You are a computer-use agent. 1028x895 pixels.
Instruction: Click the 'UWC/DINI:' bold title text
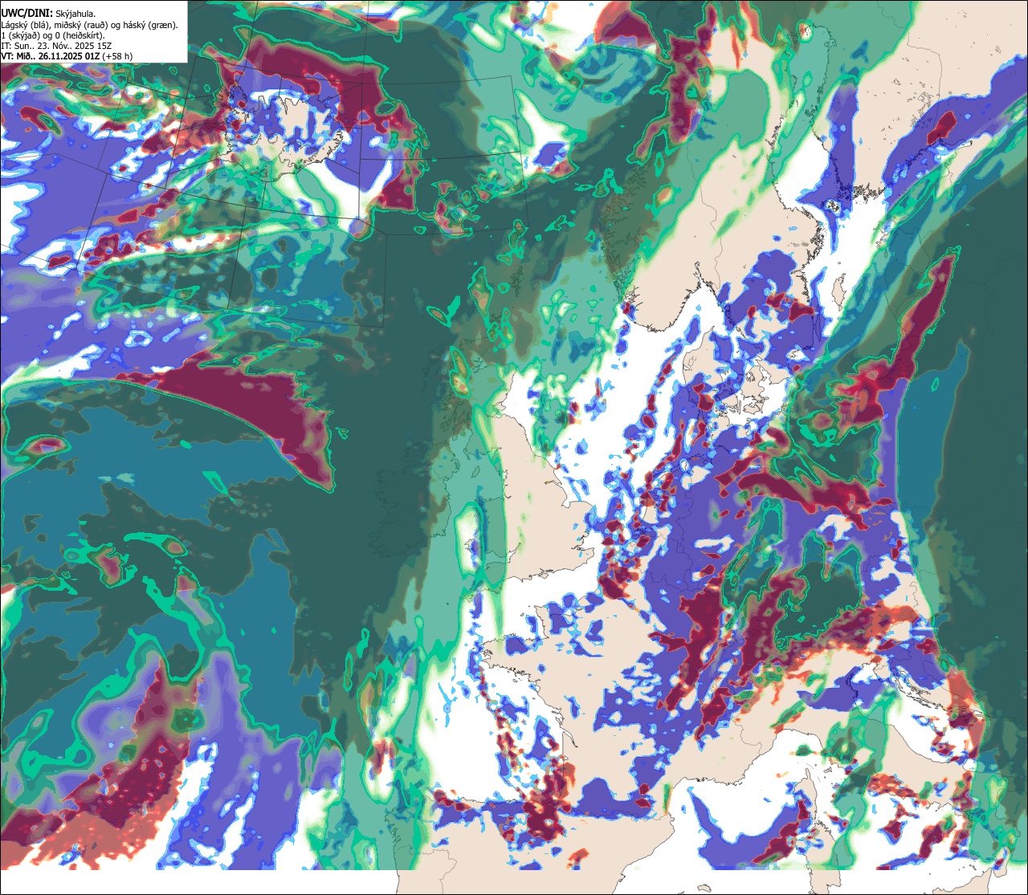(27, 14)
